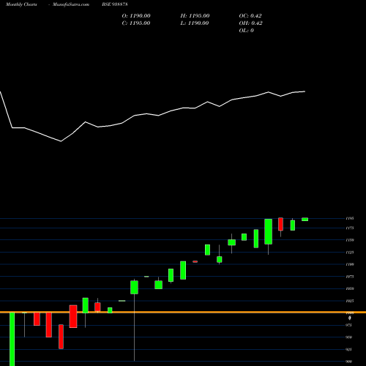Click the low value 'L: 1190.00'
The height and width of the screenshot is (366, 366).
tap(195, 23)
